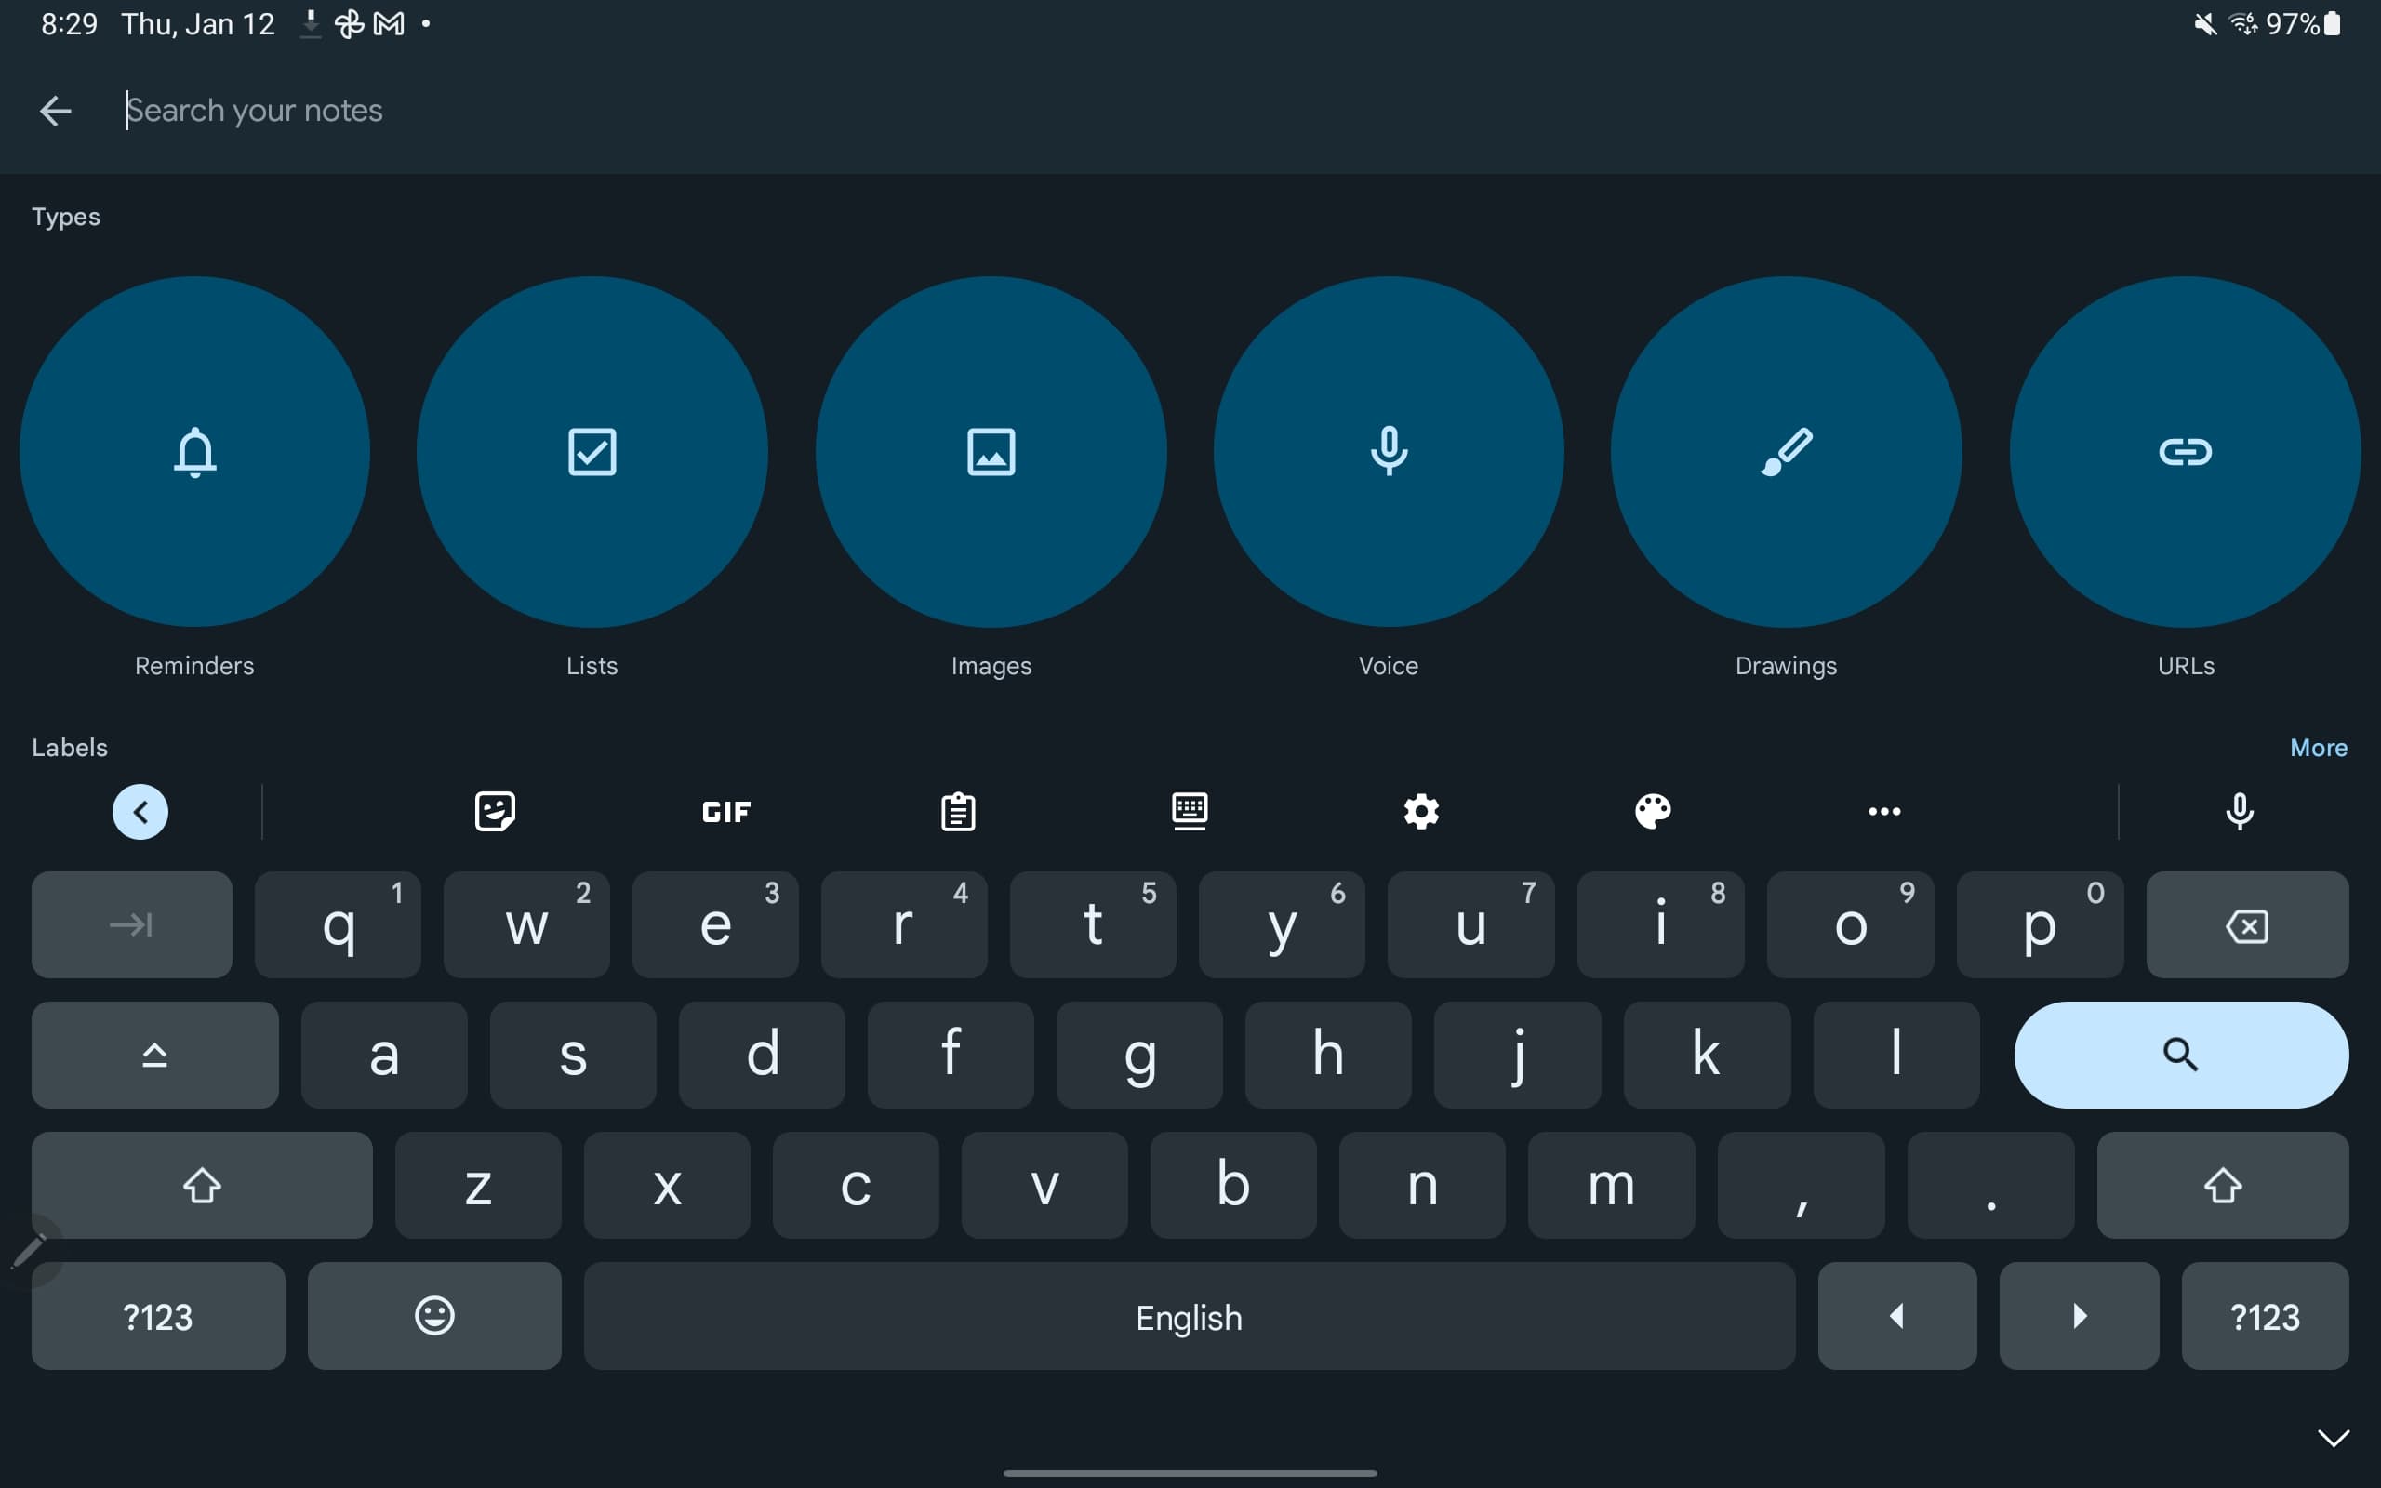Screen dimensions: 2381x1488
Task: Toggle the left shift key
Action: [202, 1185]
